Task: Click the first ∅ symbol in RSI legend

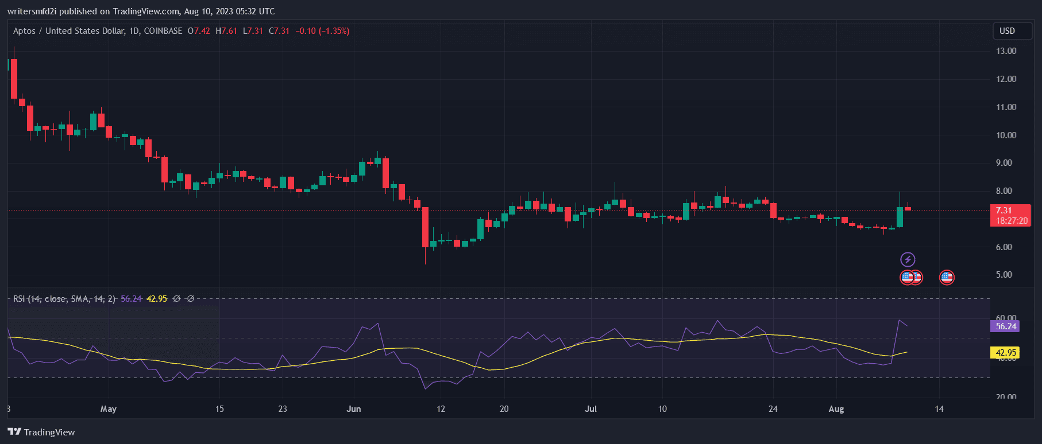Action: (x=177, y=299)
